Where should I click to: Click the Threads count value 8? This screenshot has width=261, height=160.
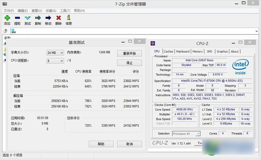pos(248,133)
